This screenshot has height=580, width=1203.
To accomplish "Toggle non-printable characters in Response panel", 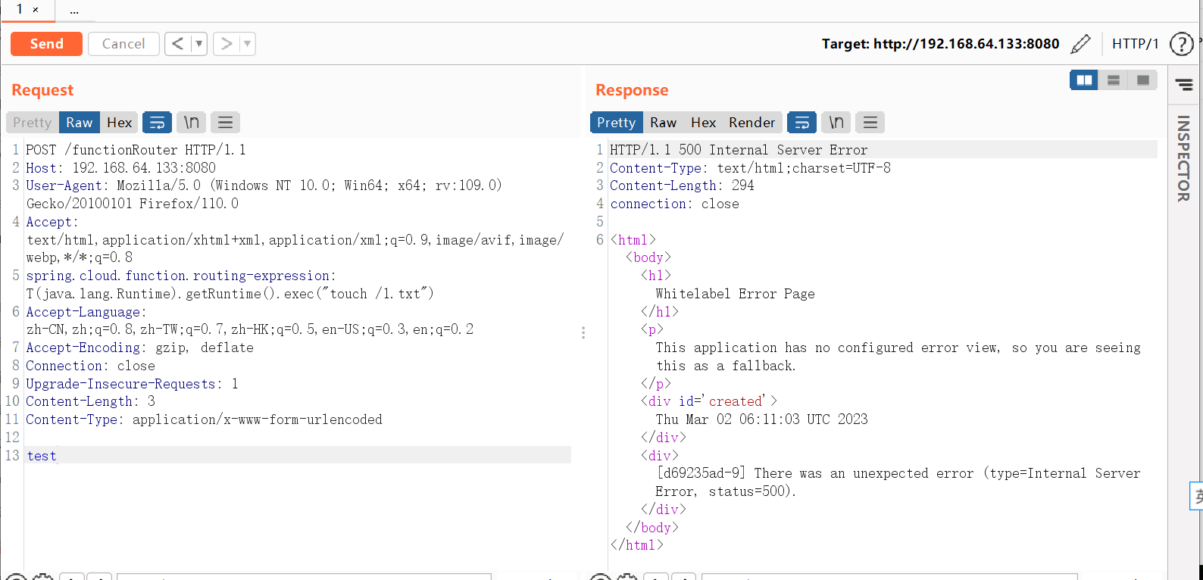I will tap(836, 123).
